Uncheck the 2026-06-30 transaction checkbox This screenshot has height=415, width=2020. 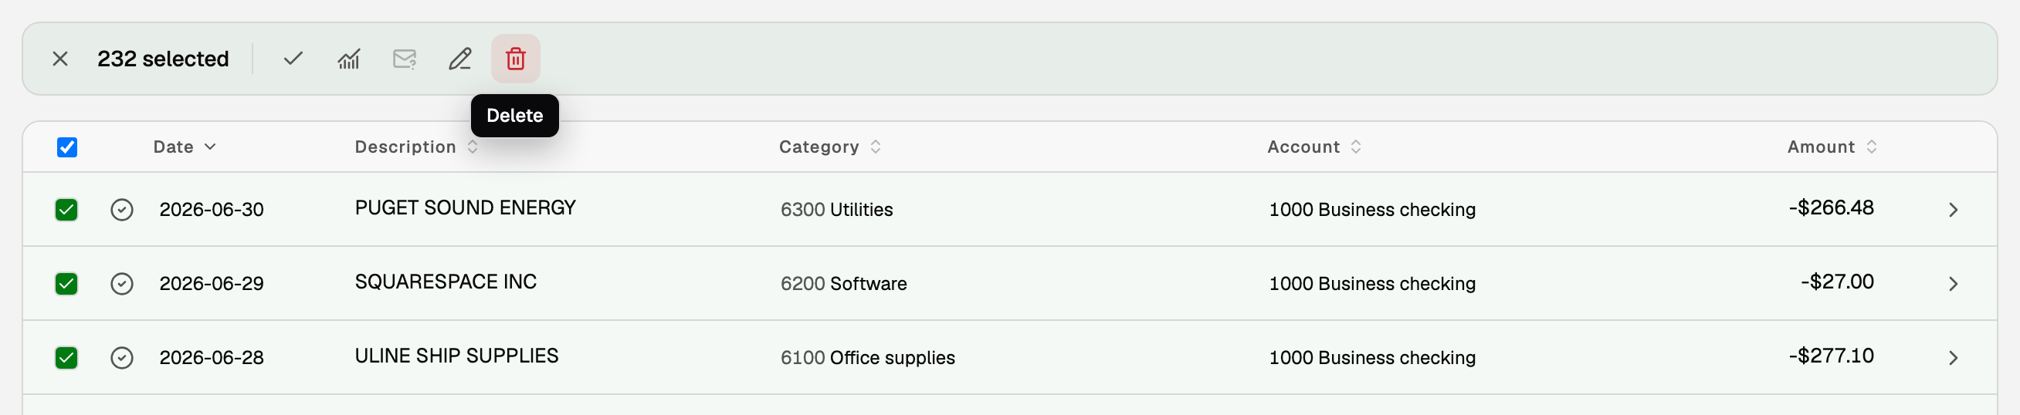click(x=66, y=210)
